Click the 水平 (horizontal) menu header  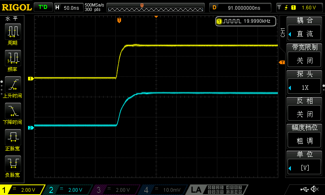12,19
